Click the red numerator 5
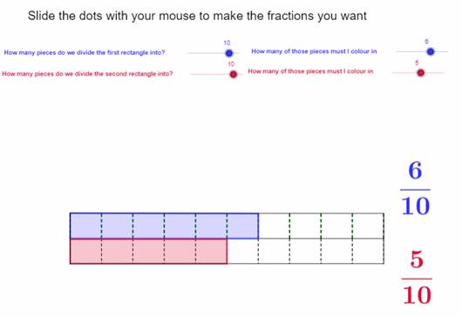The width and height of the screenshot is (462, 317). 417,260
